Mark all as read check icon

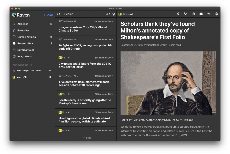click(113, 14)
